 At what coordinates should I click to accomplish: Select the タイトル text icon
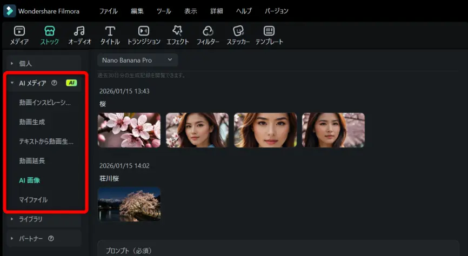point(110,31)
